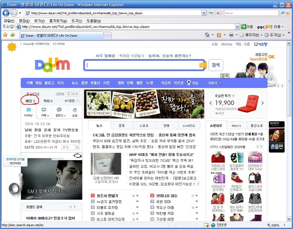Stop loading with the red X icon
This screenshot has height=229, width=293.
tap(218, 13)
